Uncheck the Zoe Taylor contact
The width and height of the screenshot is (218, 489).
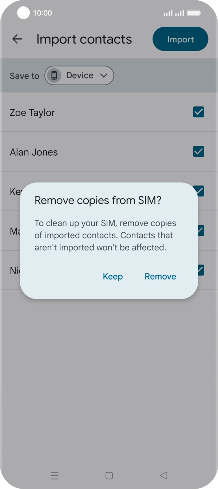click(x=198, y=112)
